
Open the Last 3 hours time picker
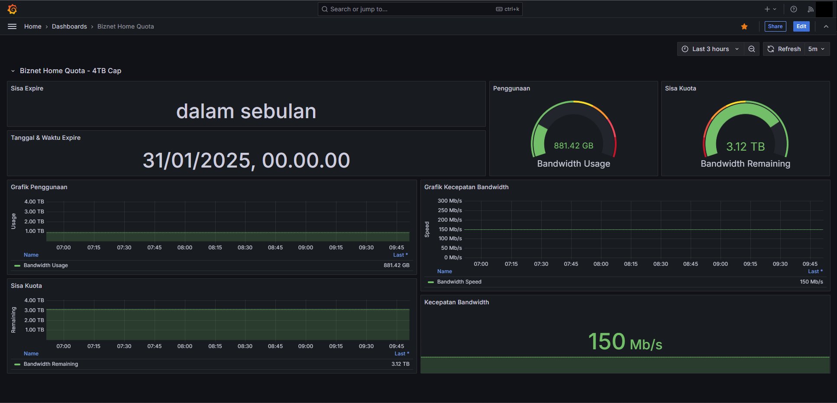[711, 49]
